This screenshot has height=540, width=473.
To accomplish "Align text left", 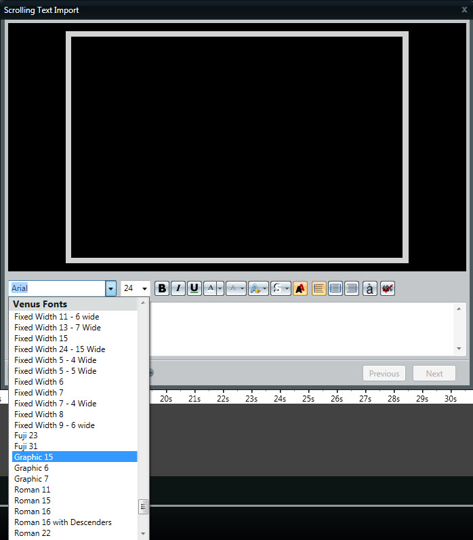I will click(319, 288).
